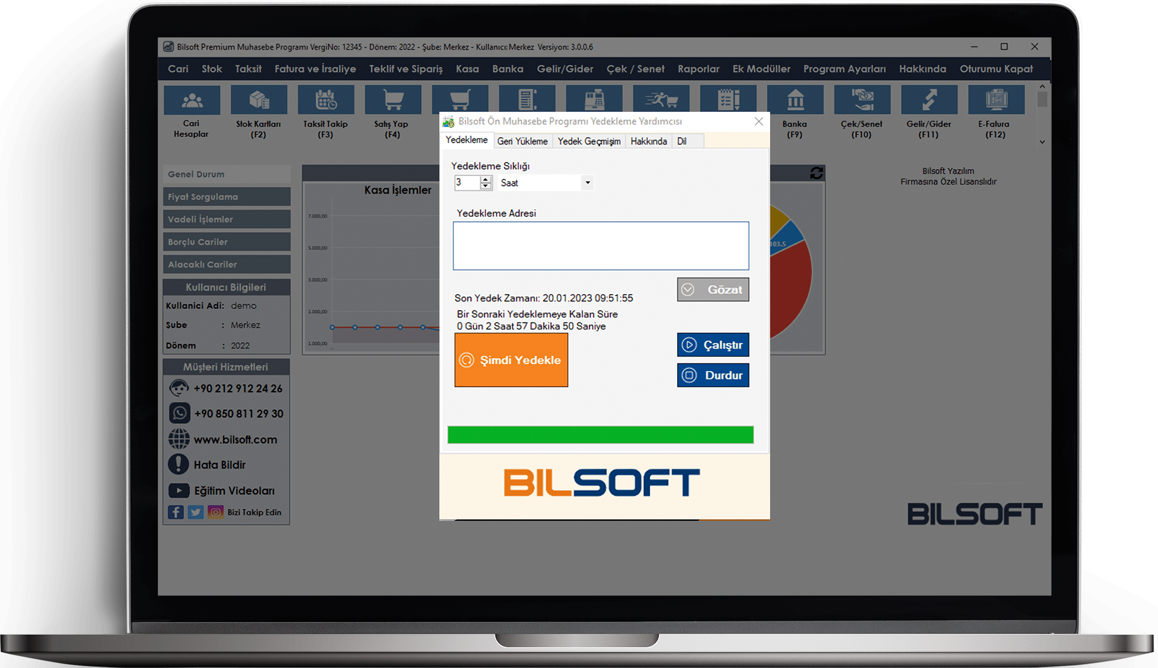Screen dimensions: 1158x668
Task: Decrease backup frequency with down arrow
Action: click(x=486, y=186)
